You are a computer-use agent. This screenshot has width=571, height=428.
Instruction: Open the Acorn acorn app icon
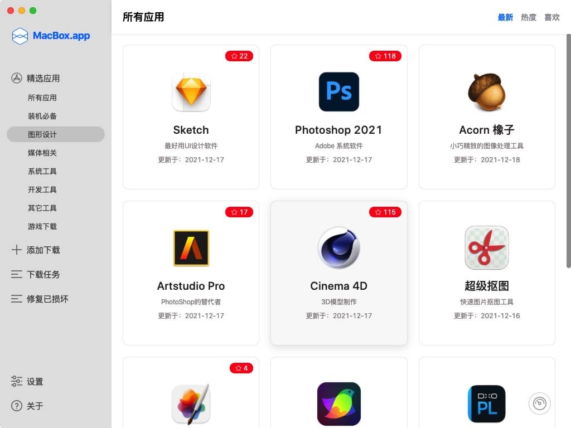pos(486,92)
